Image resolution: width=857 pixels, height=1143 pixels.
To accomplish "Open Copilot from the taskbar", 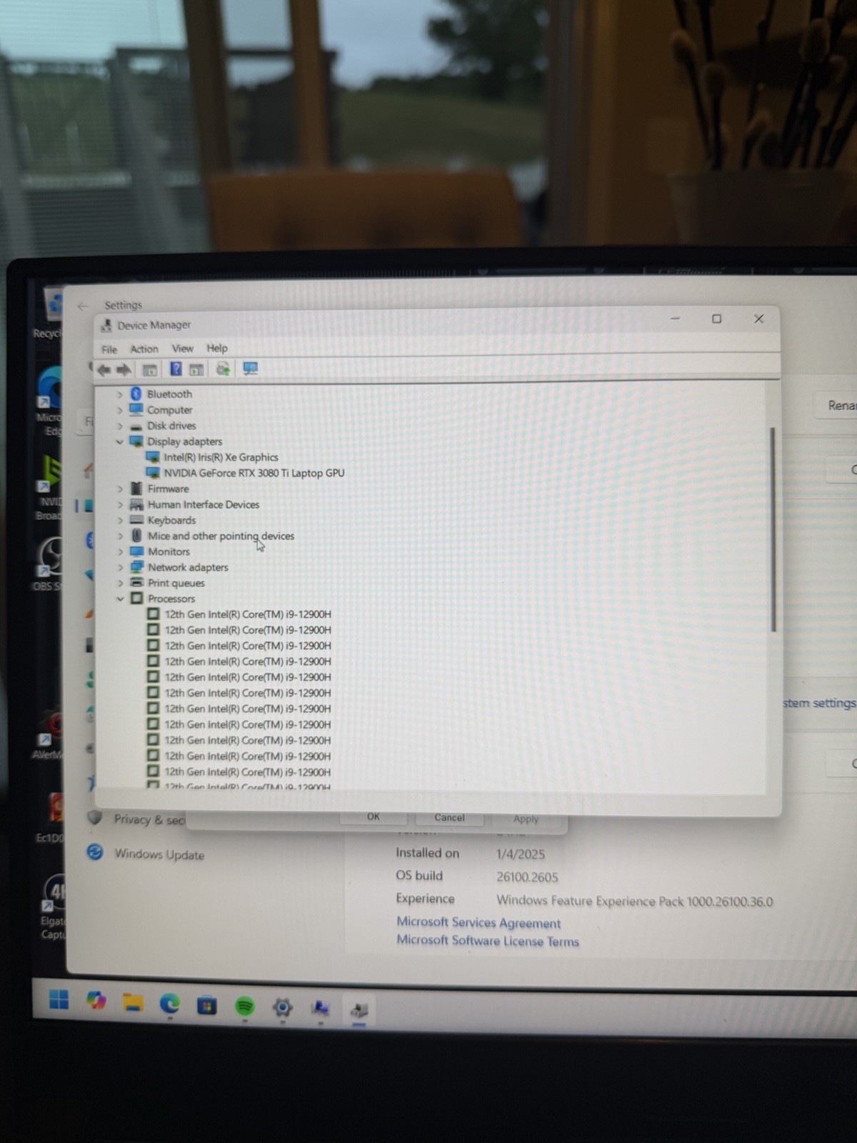I will tap(96, 1001).
